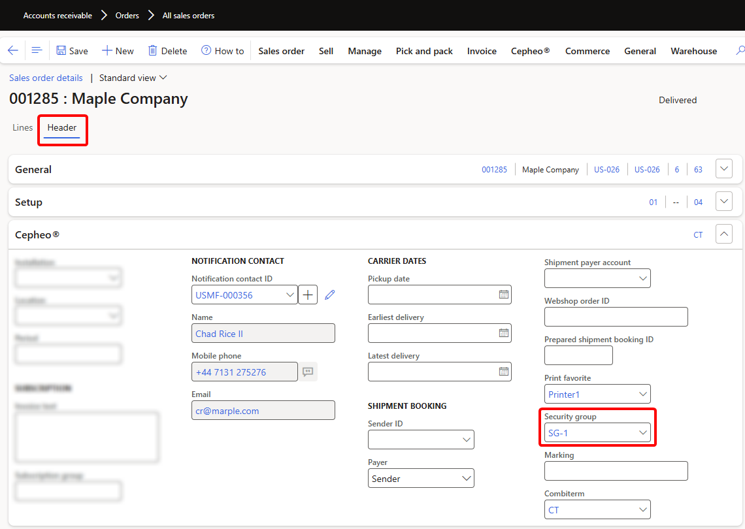Screen dimensions: 745x529
Task: Expand the Print favorite dropdown
Action: (x=643, y=394)
